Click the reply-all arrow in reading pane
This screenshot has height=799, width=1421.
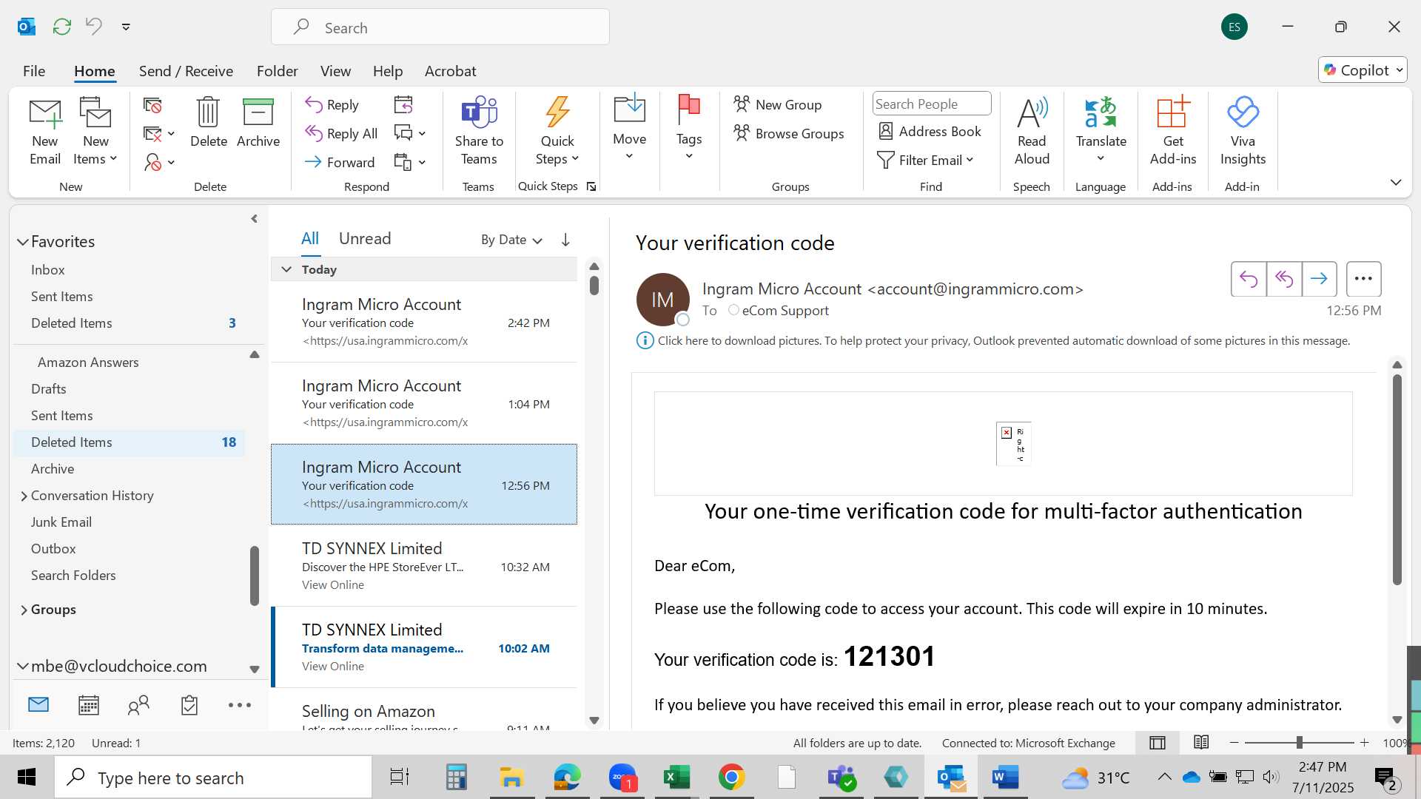[x=1284, y=279]
